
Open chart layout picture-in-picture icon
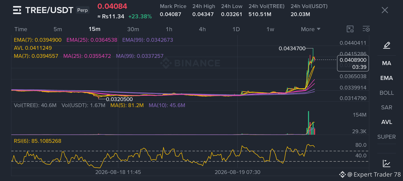point(350,29)
